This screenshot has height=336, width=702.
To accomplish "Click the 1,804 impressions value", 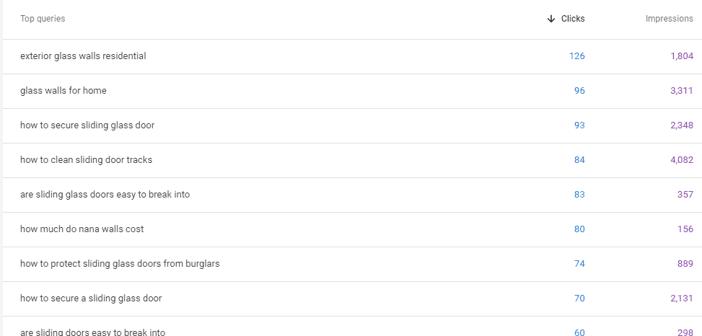I will (682, 56).
